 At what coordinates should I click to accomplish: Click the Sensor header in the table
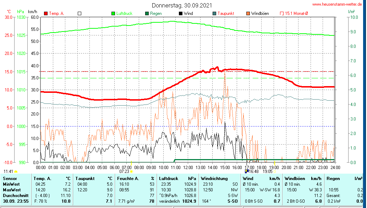pos(10,179)
